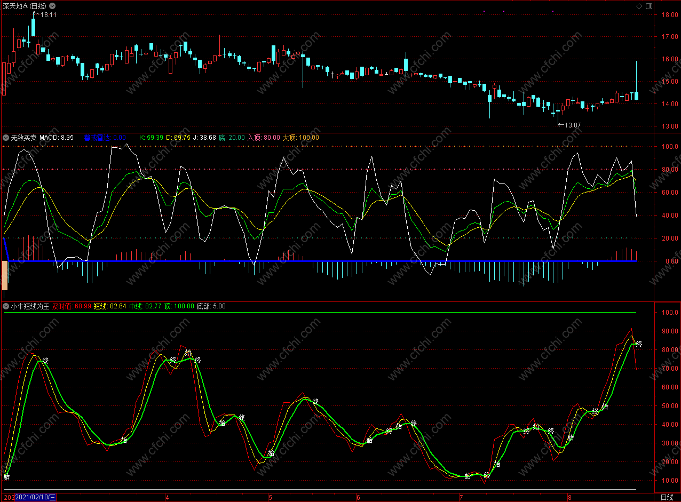The height and width of the screenshot is (502, 681).
Task: Click the K: 59.39 value
Action: 151,138
